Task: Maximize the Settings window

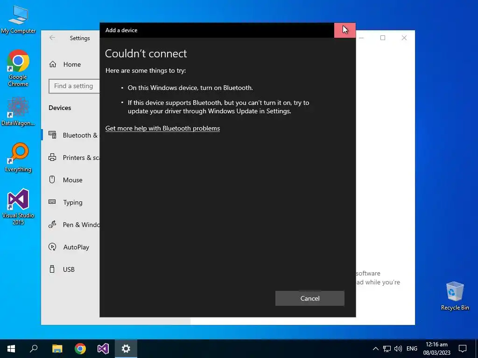Action: pos(383,38)
